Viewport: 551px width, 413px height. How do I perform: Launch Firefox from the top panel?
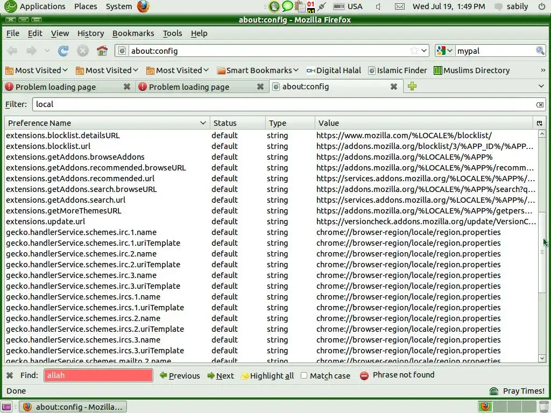(x=143, y=6)
